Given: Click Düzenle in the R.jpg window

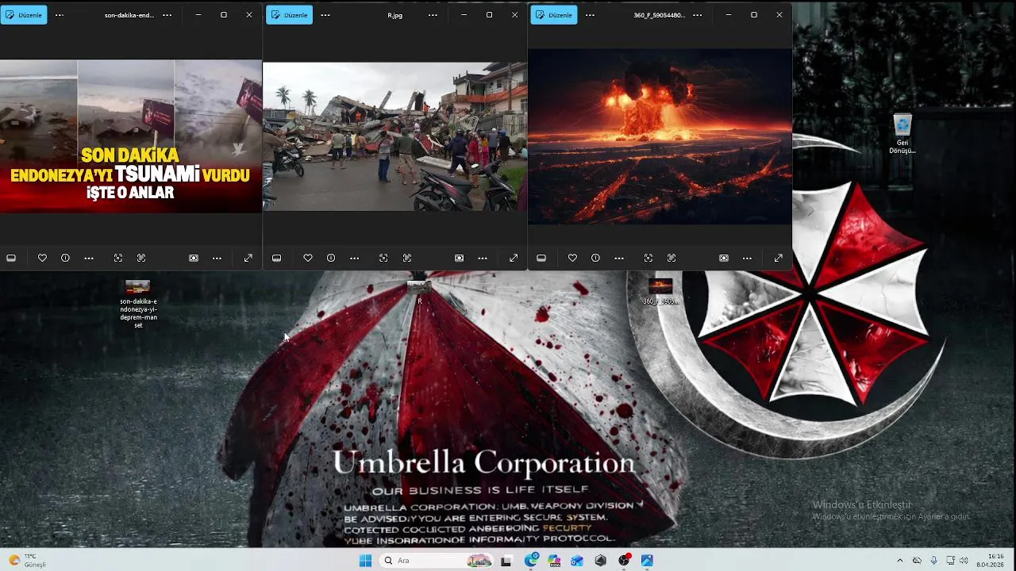Looking at the screenshot, I should point(289,15).
